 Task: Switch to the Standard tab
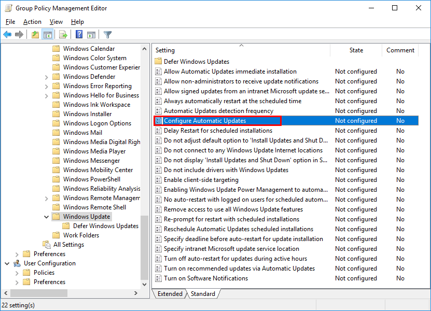203,294
